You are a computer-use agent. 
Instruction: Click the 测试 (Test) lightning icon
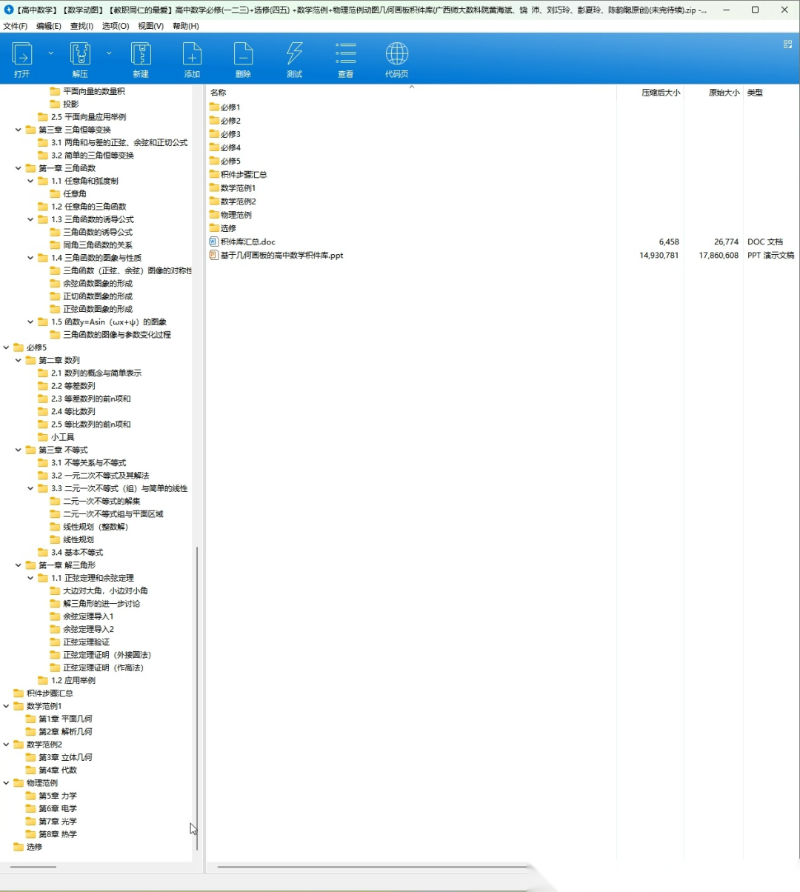pyautogui.click(x=294, y=55)
